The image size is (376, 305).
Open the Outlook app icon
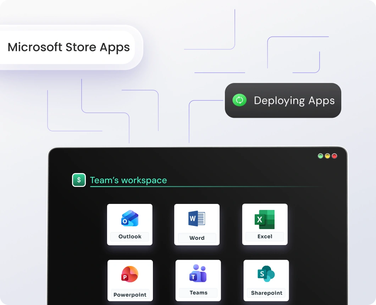click(x=130, y=218)
